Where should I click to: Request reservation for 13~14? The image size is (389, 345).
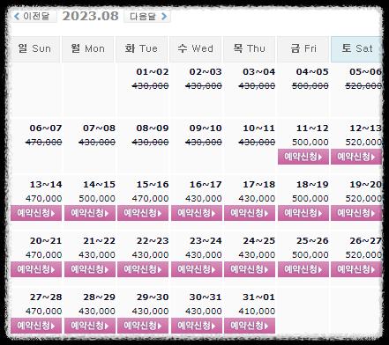(x=36, y=213)
